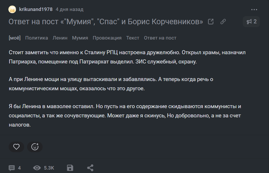Image resolution: width=269 pixels, height=173 pixels.
Task: Select the Текст tag
Action: click(x=133, y=38)
